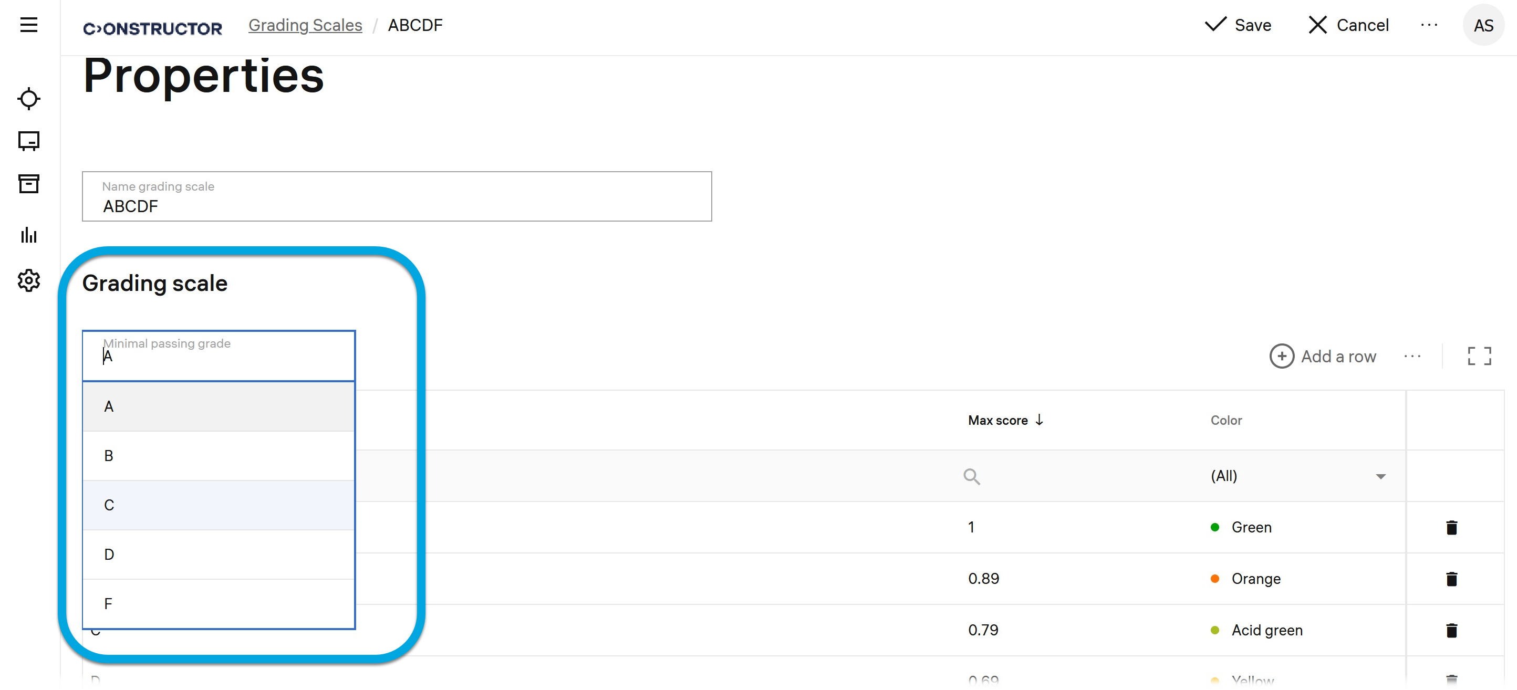The image size is (1517, 690).
Task: Open the settings gear in sidebar
Action: click(28, 281)
